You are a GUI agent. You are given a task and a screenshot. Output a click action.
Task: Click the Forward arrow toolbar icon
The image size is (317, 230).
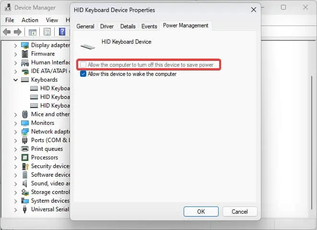pyautogui.click(x=18, y=32)
